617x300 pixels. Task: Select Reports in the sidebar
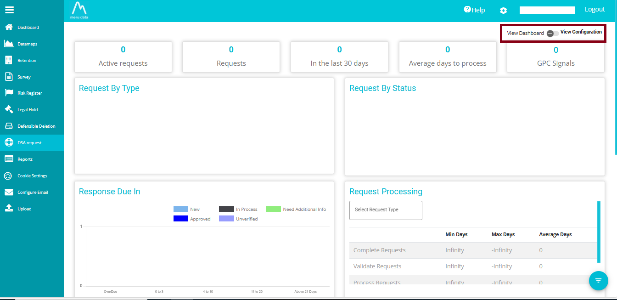[x=25, y=159]
